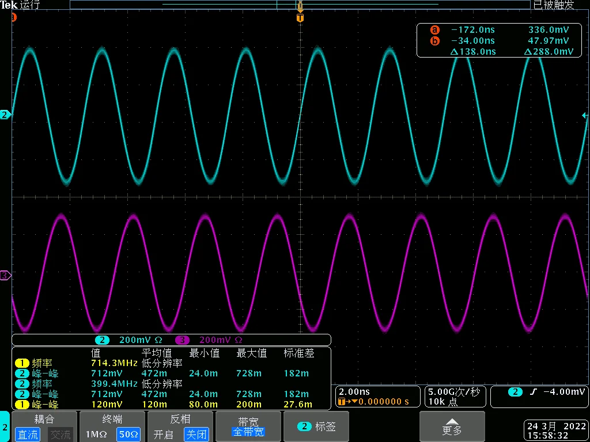Click channel 2 badge in trigger readout

pos(515,392)
